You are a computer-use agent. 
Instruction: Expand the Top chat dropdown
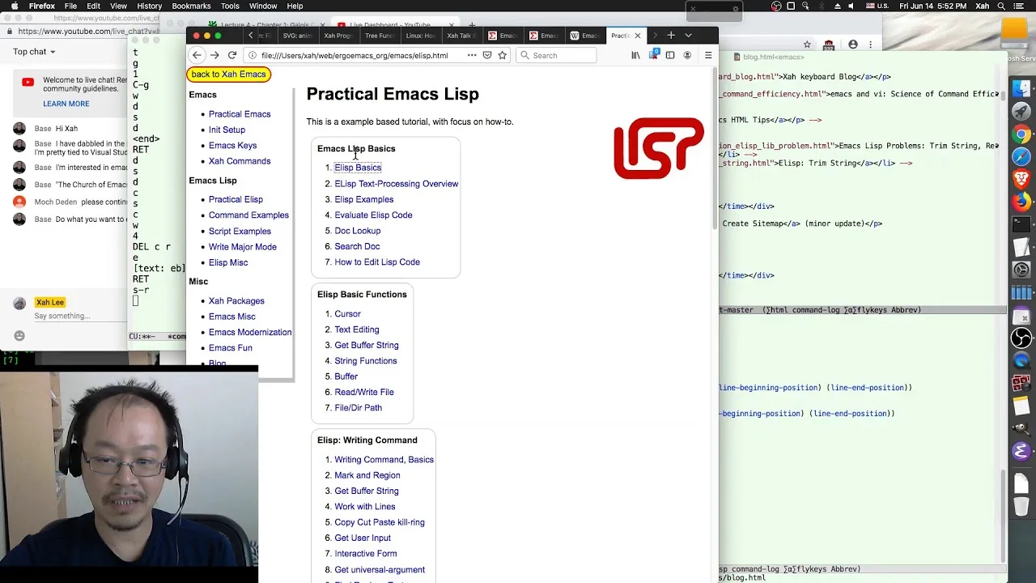34,52
